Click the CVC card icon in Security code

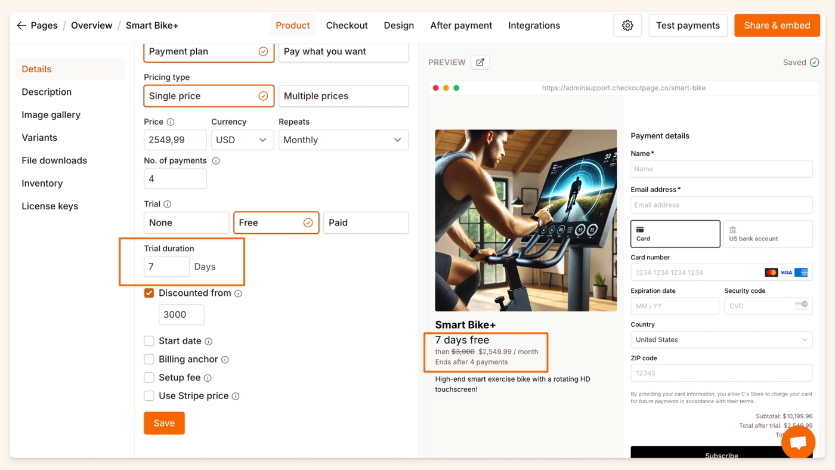click(x=801, y=305)
